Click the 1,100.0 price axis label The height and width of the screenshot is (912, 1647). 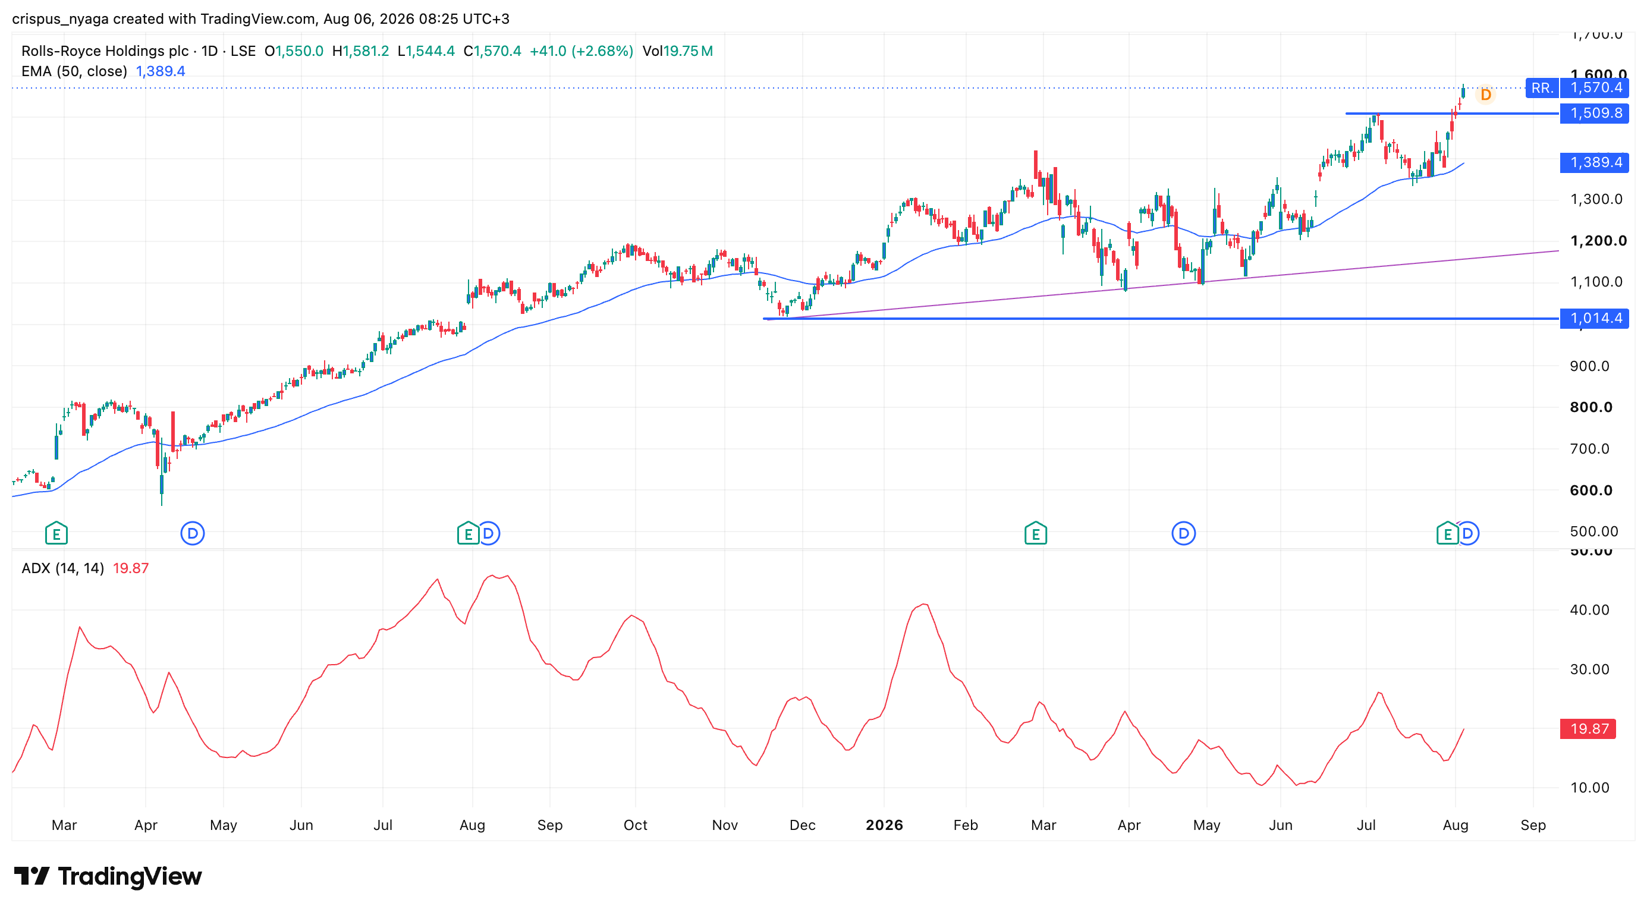click(x=1596, y=282)
